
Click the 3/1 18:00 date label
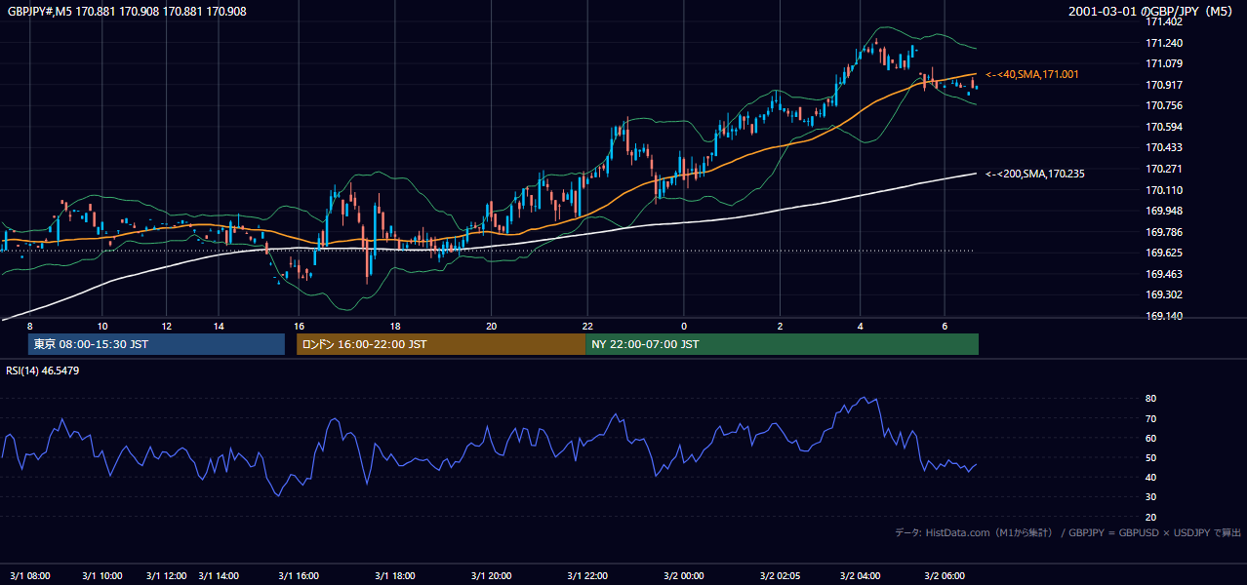point(395,576)
